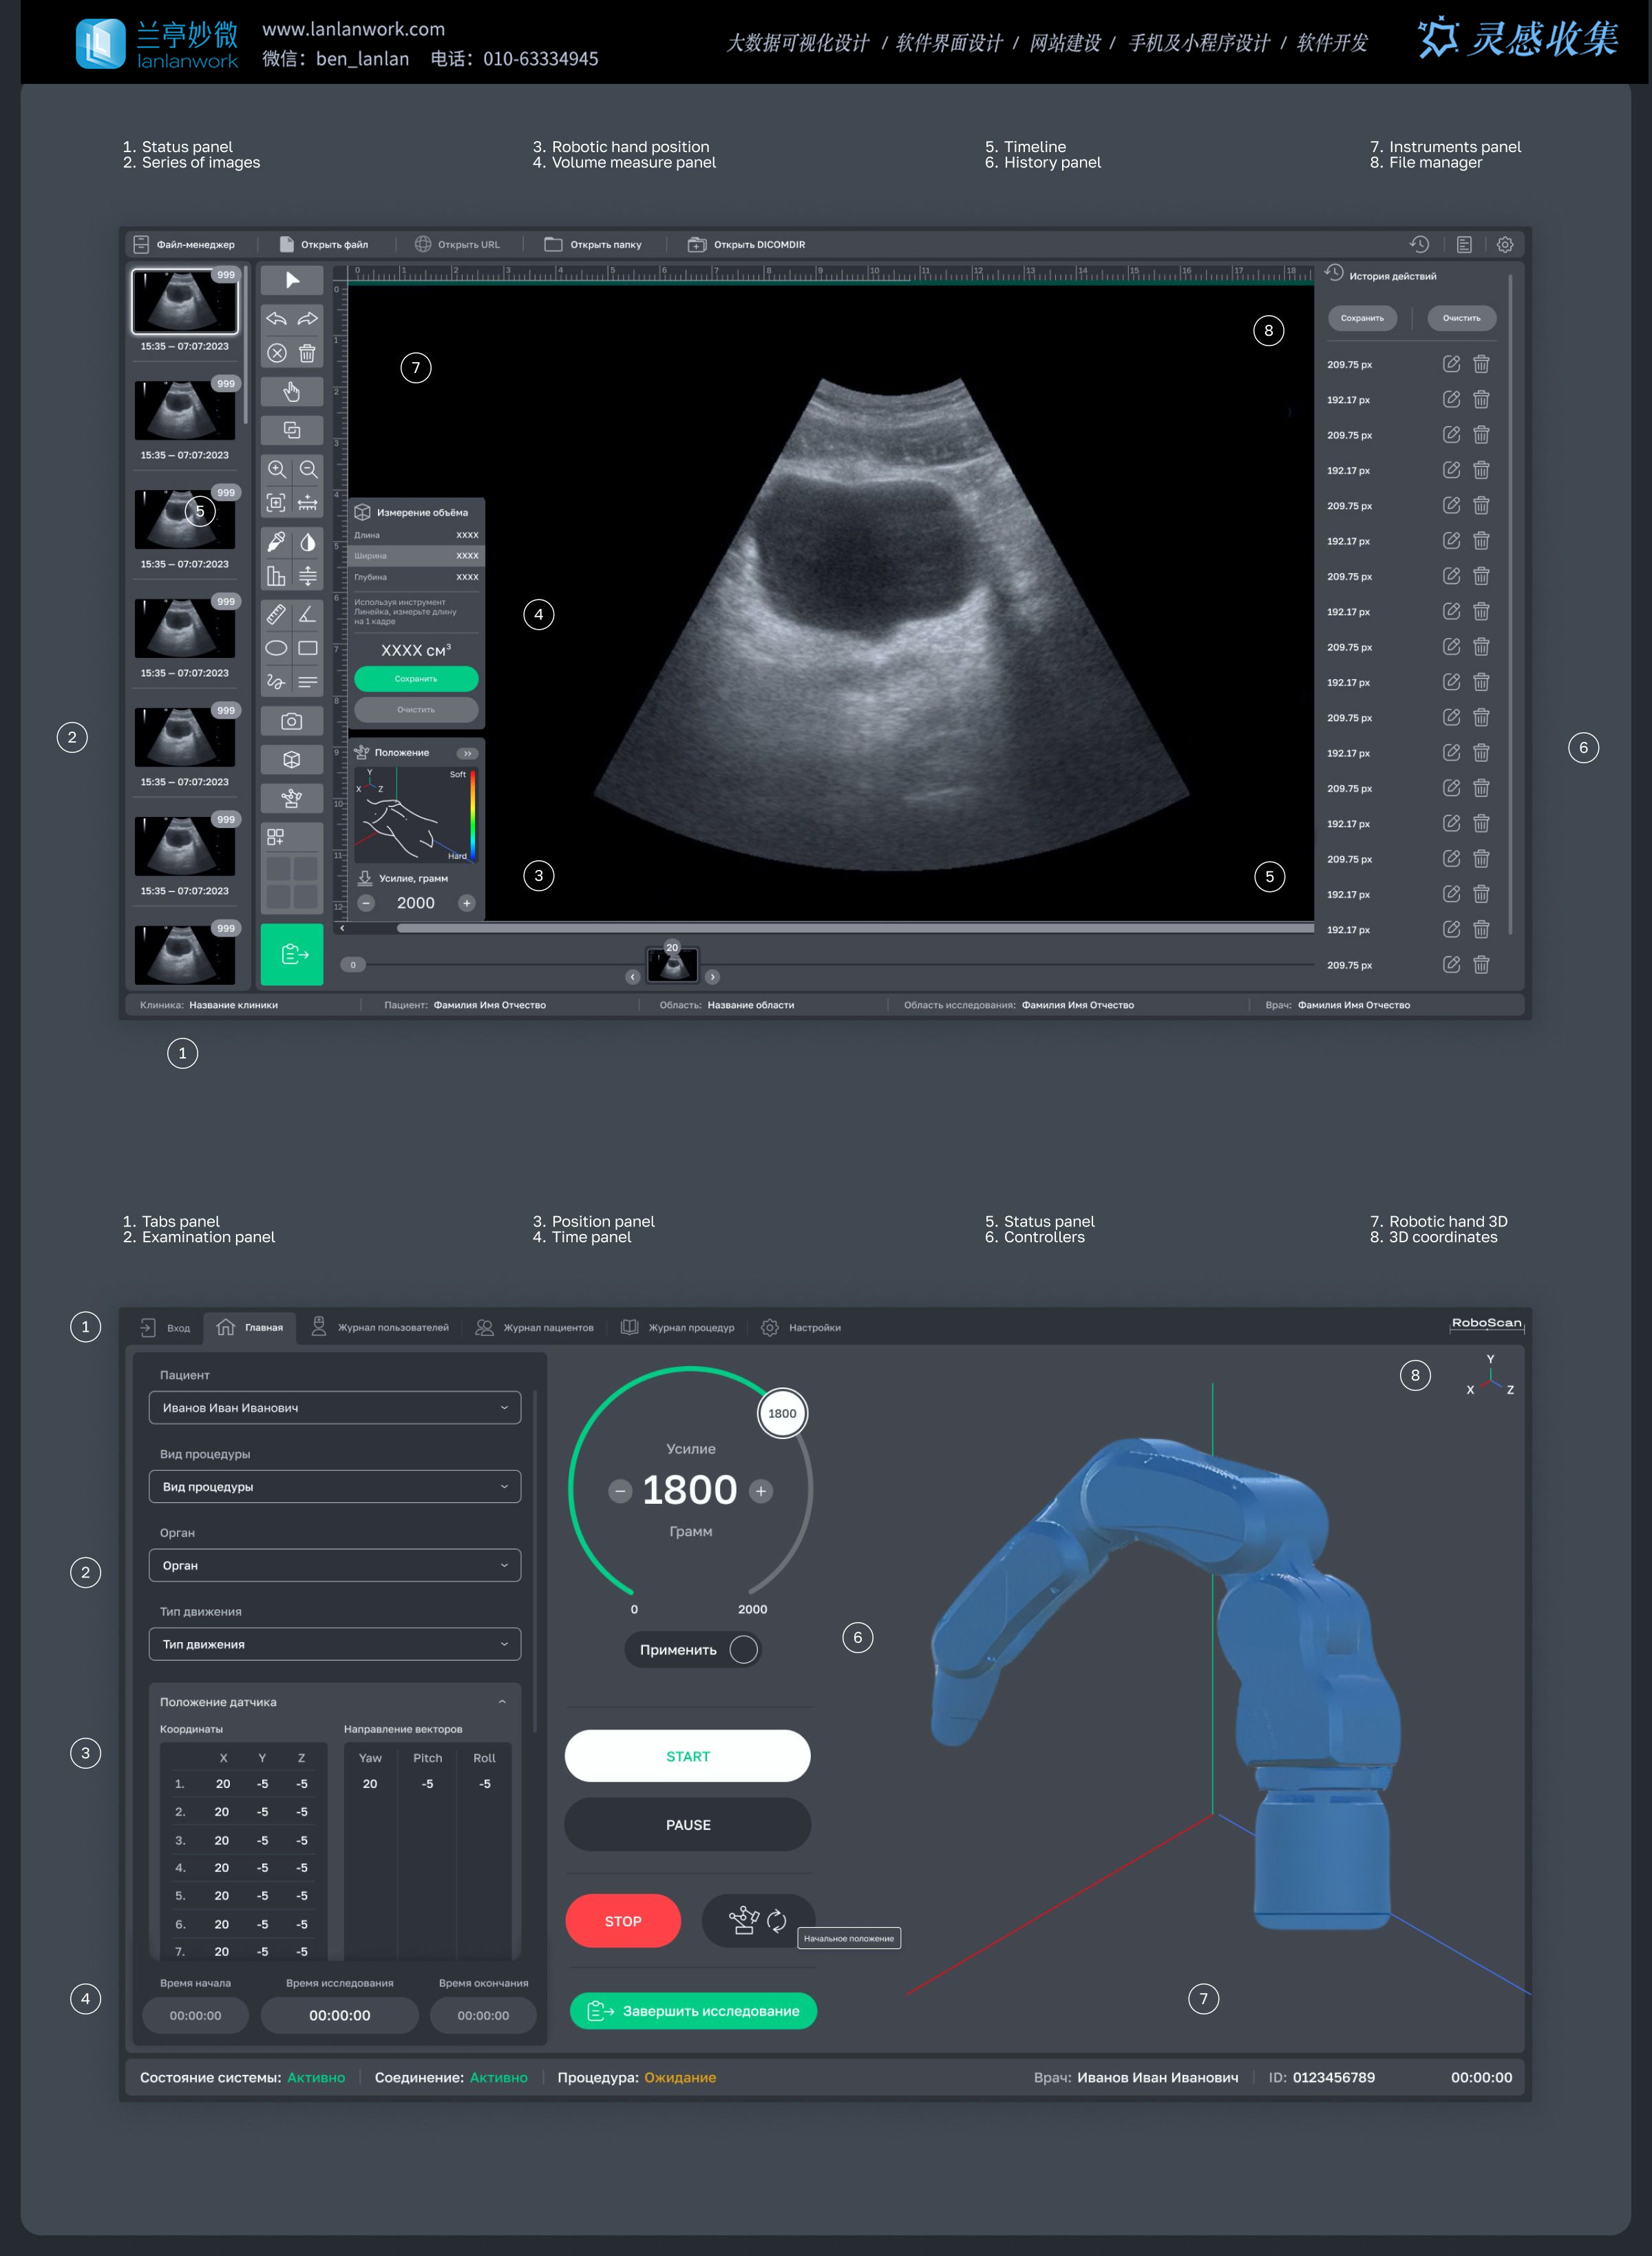
Task: Click the undo arrow icon
Action: [x=277, y=319]
